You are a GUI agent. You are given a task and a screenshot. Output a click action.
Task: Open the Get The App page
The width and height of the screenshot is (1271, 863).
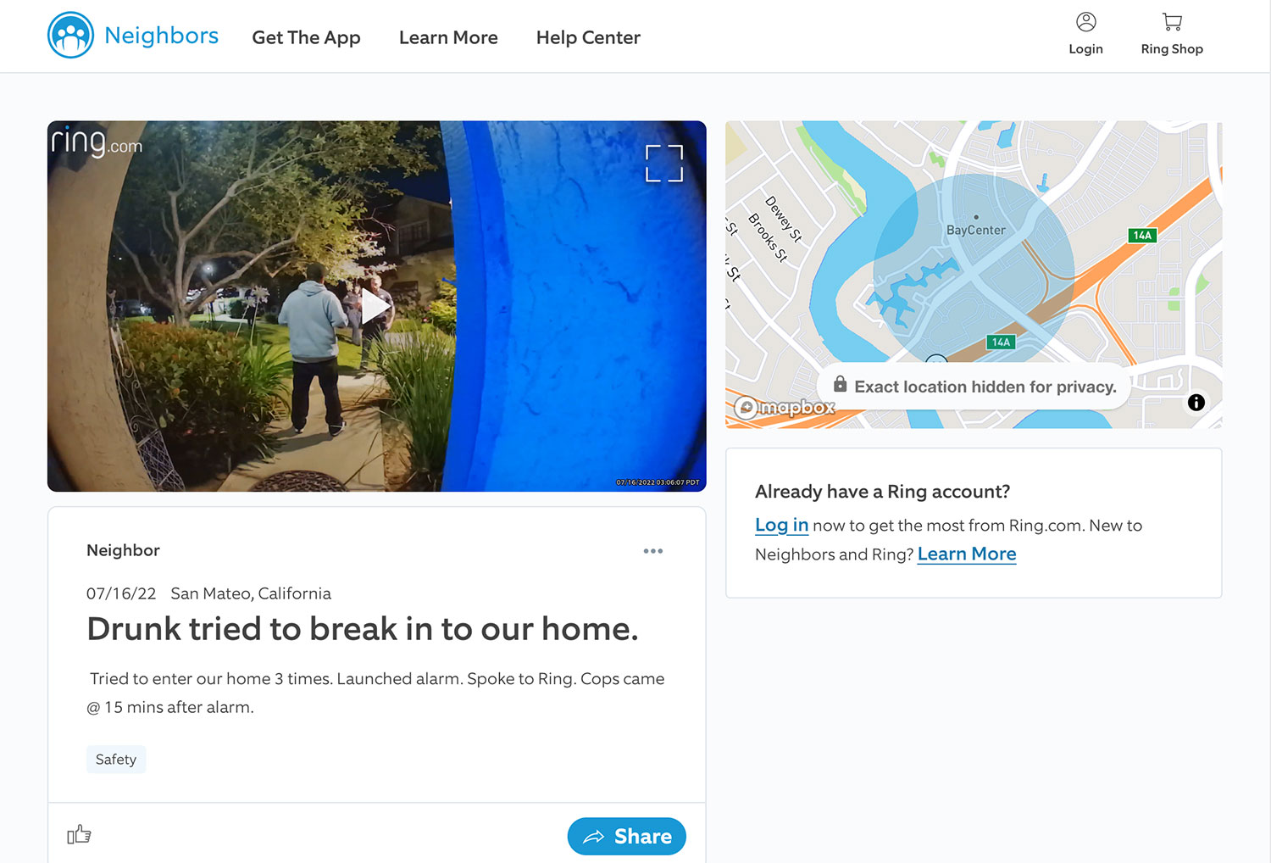306,37
